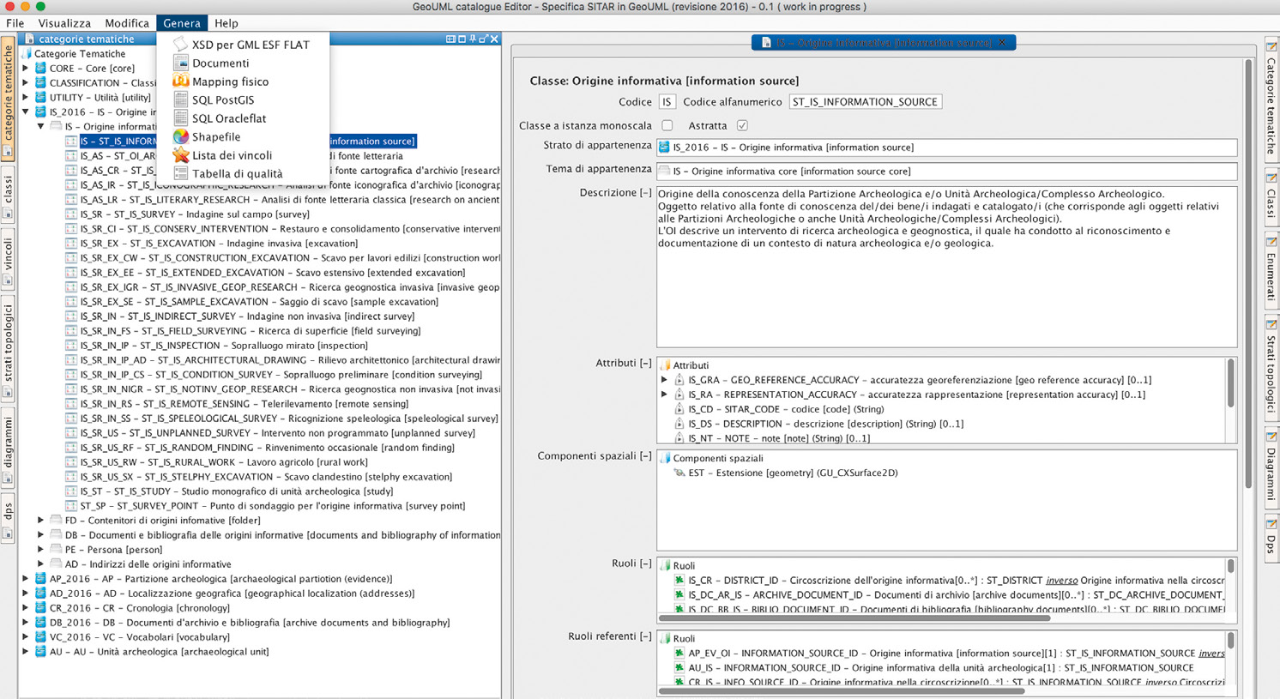Image resolution: width=1280 pixels, height=699 pixels.
Task: Click the ST_SP survey point class icon
Action: 71,505
